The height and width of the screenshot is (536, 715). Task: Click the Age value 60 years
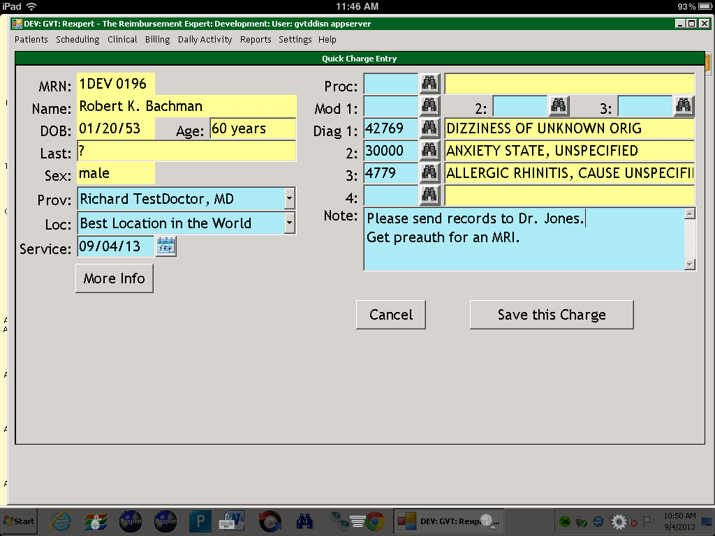pos(253,128)
